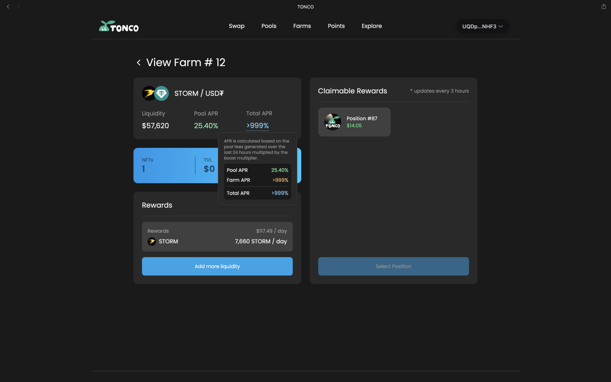Click the back chevron beside View Farm # 12
The width and height of the screenshot is (611, 382).
pyautogui.click(x=139, y=63)
